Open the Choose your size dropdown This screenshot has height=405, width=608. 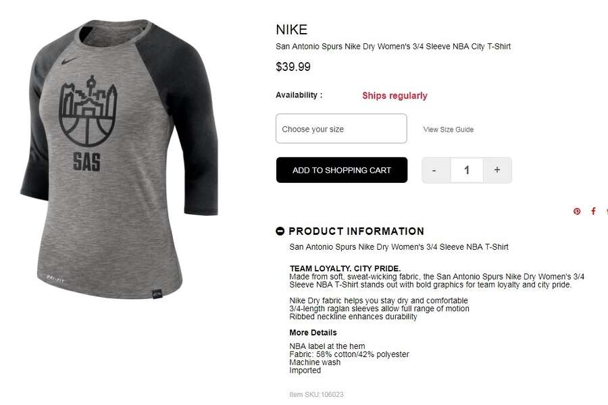coord(341,129)
